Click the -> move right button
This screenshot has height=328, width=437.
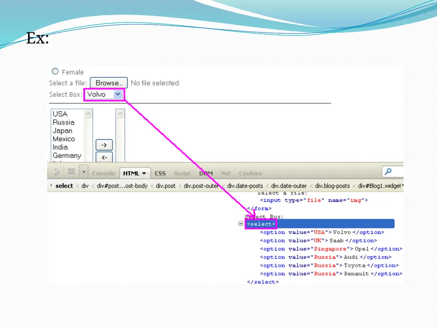pyautogui.click(x=104, y=145)
